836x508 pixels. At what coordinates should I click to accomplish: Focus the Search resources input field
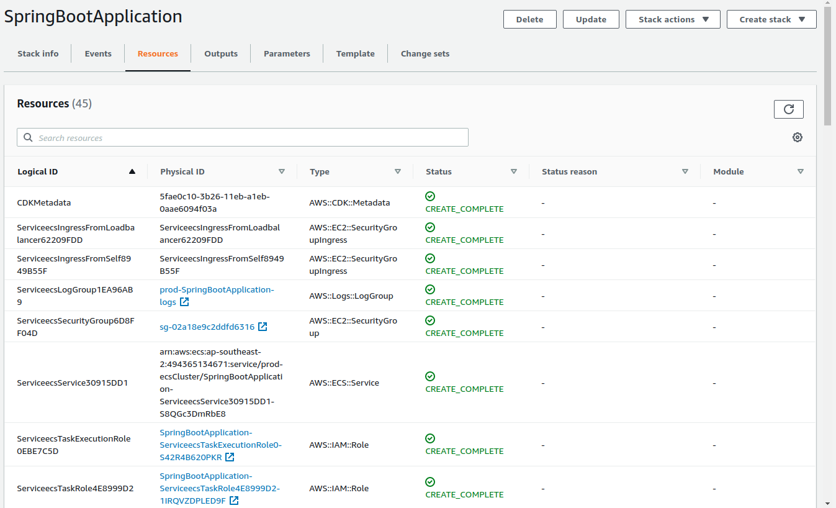coord(243,137)
